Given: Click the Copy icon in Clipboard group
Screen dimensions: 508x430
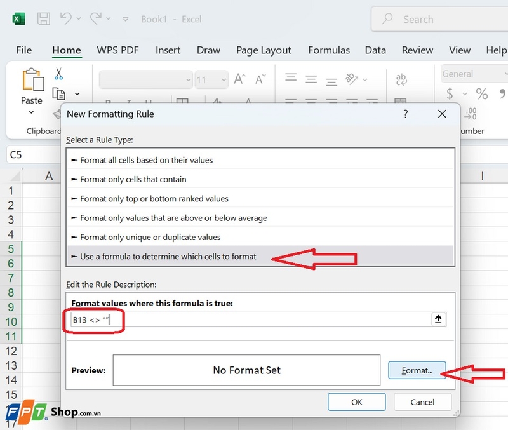Looking at the screenshot, I should [x=58, y=94].
